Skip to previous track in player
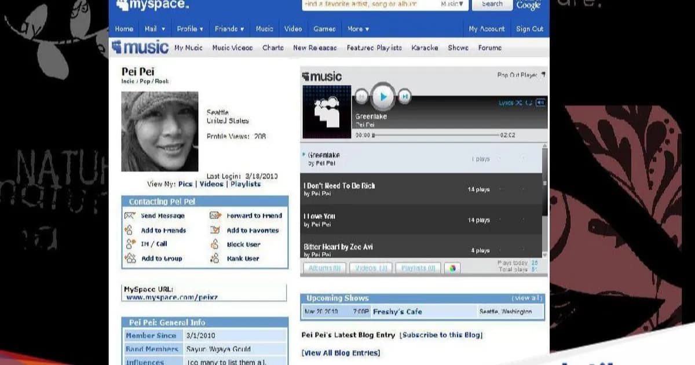The width and height of the screenshot is (695, 365). [x=361, y=96]
